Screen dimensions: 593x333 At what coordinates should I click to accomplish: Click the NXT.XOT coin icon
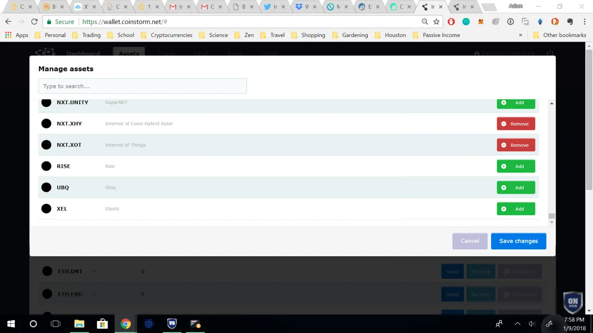pos(46,145)
